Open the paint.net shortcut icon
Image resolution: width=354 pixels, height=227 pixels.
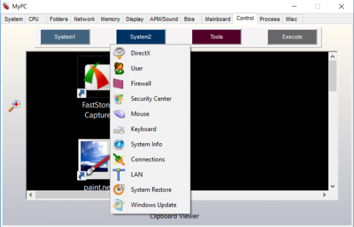click(x=94, y=160)
